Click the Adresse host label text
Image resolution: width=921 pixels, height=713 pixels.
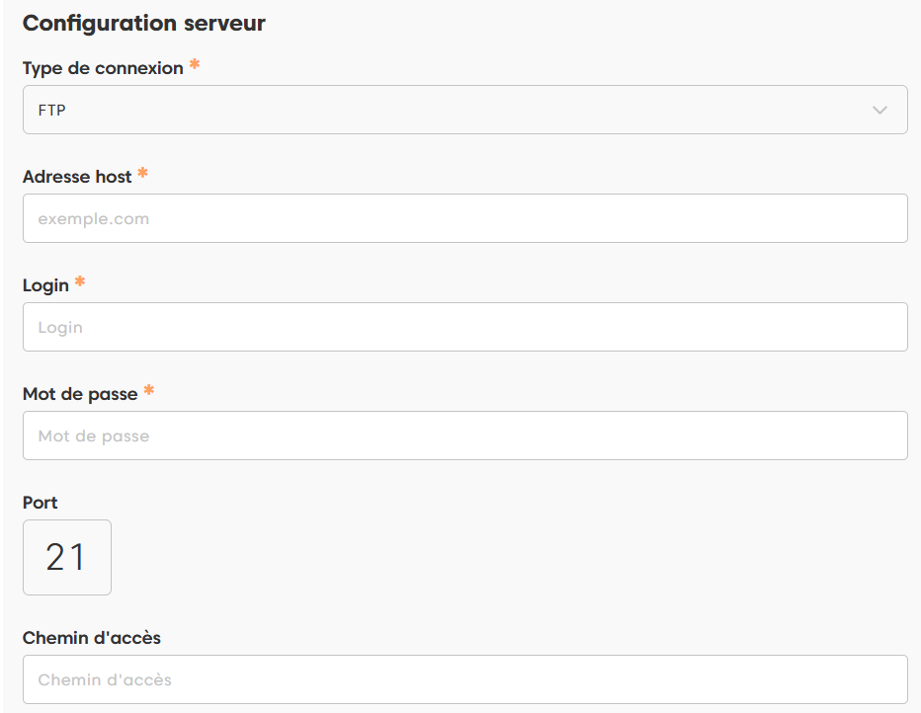pos(77,177)
